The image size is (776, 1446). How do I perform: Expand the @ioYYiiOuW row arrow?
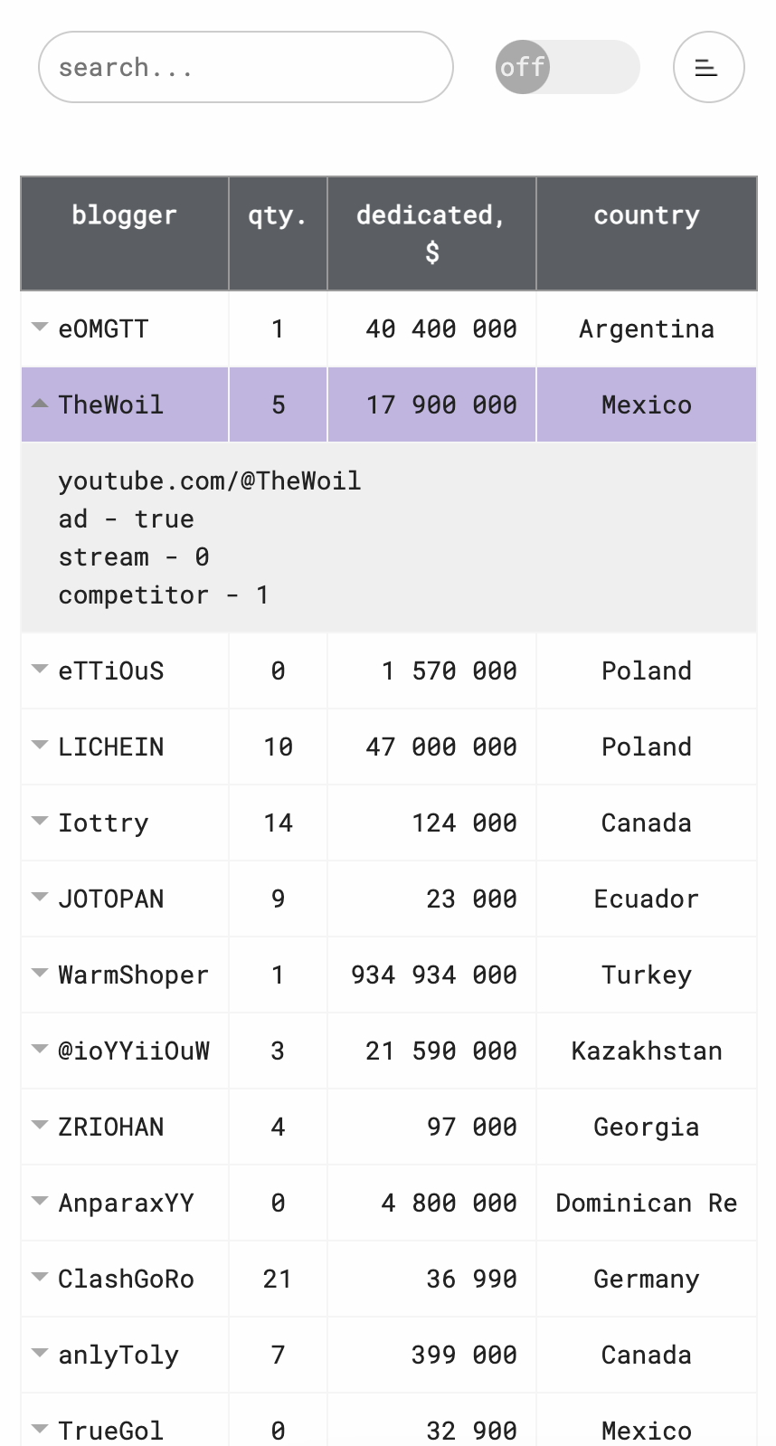click(39, 1050)
